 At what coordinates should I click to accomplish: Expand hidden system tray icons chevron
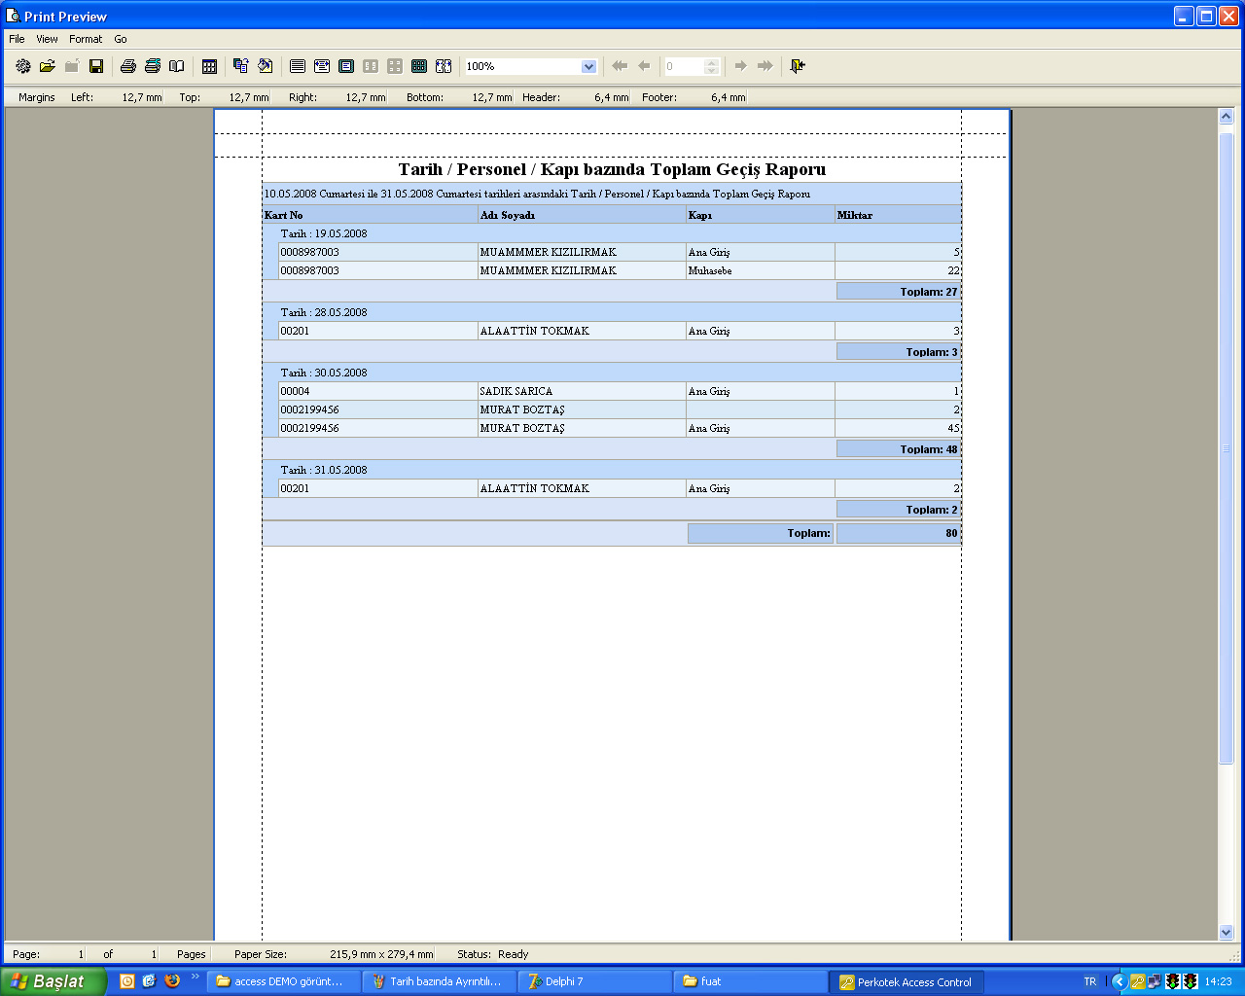(1119, 981)
